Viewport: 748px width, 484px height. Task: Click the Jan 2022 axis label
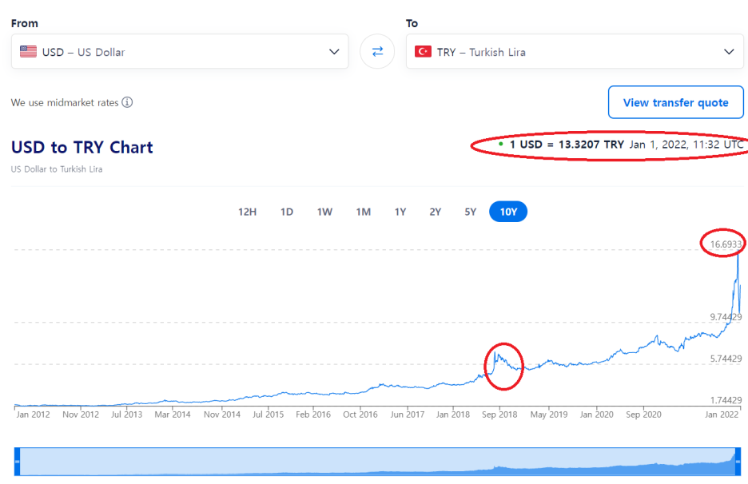tap(722, 415)
